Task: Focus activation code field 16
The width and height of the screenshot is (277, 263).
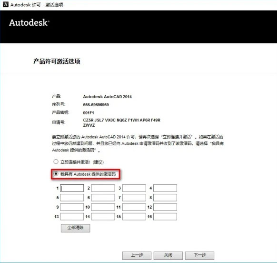Action: 165,217
